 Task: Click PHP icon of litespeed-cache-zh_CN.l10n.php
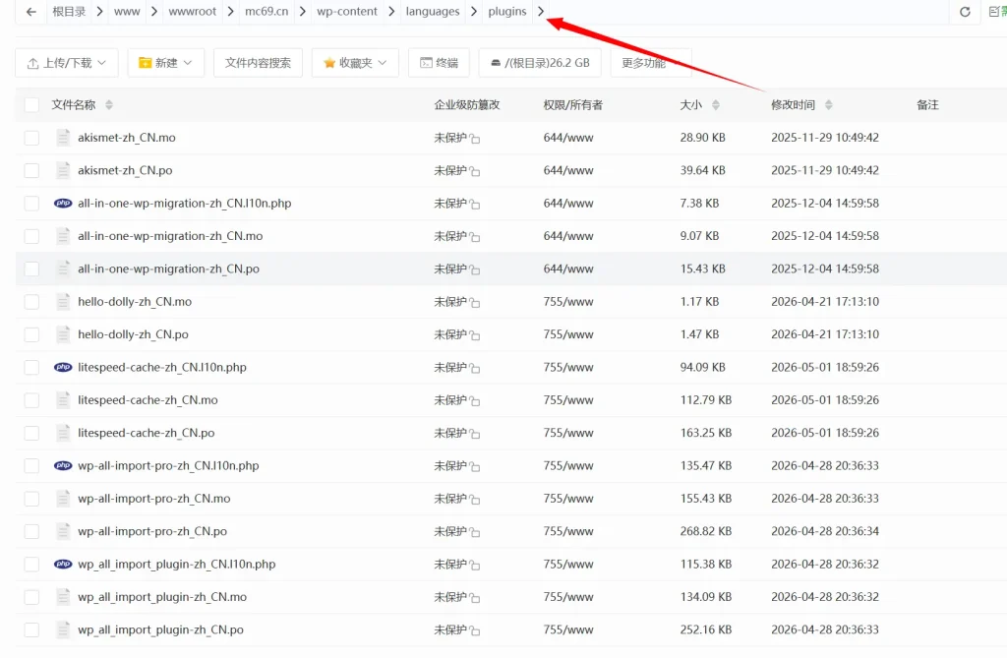63,367
